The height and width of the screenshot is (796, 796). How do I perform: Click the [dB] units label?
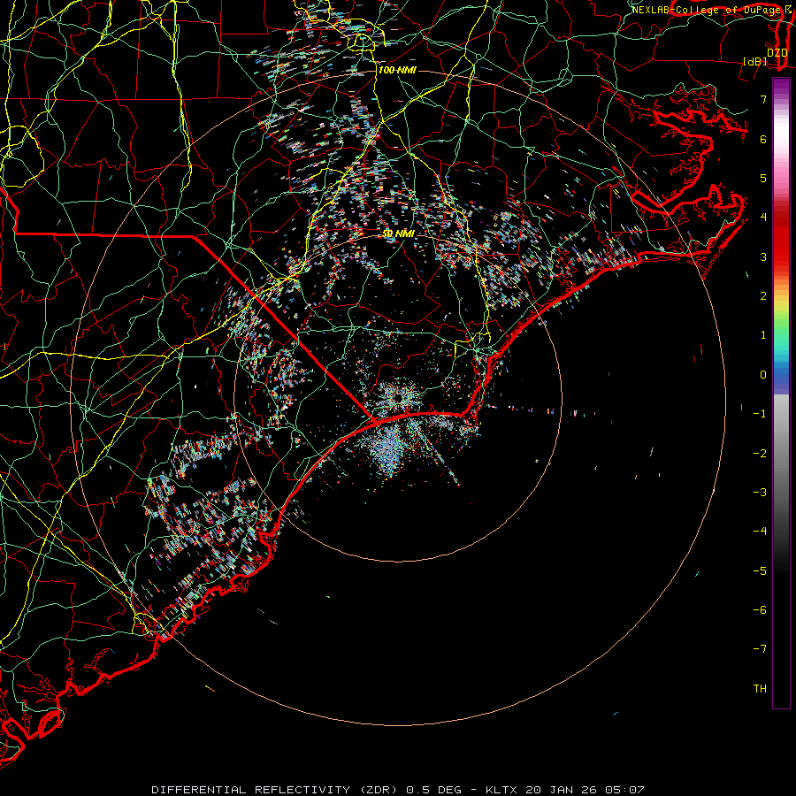(x=755, y=61)
